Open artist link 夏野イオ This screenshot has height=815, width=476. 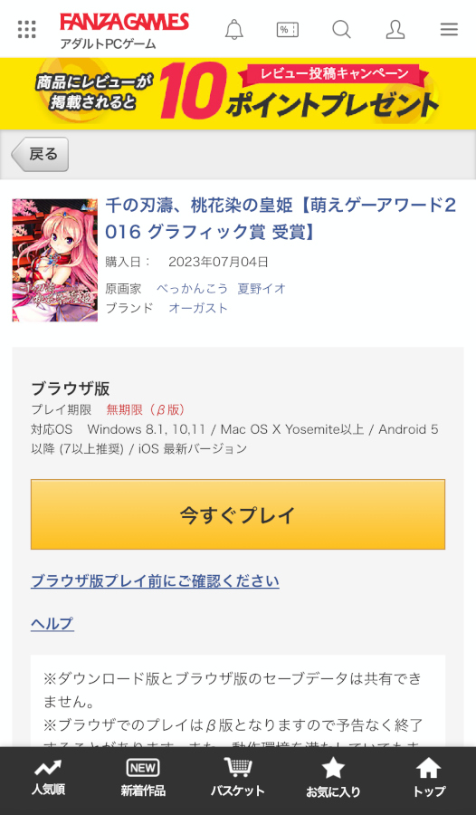tap(262, 289)
